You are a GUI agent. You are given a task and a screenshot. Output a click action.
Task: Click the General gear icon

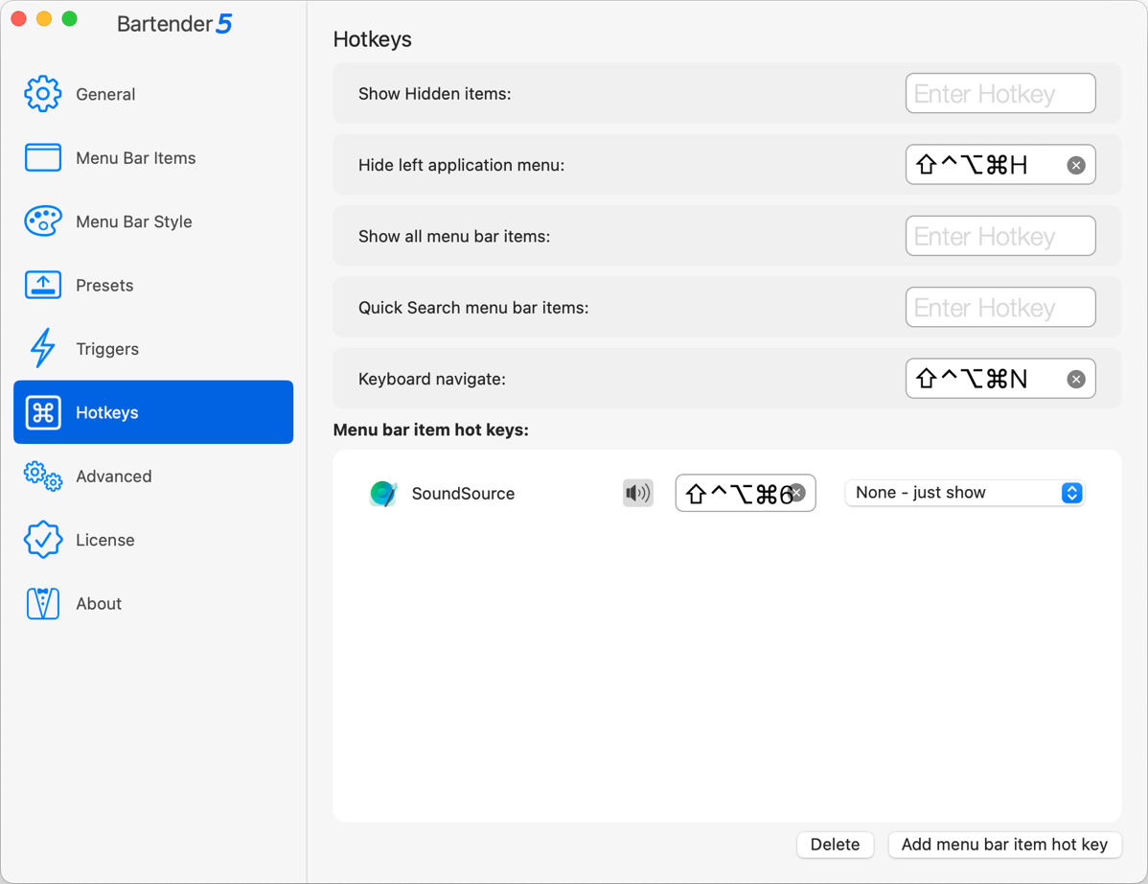[x=42, y=94]
